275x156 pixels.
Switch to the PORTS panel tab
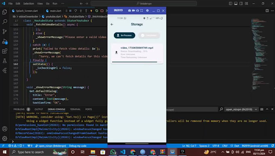(89, 109)
